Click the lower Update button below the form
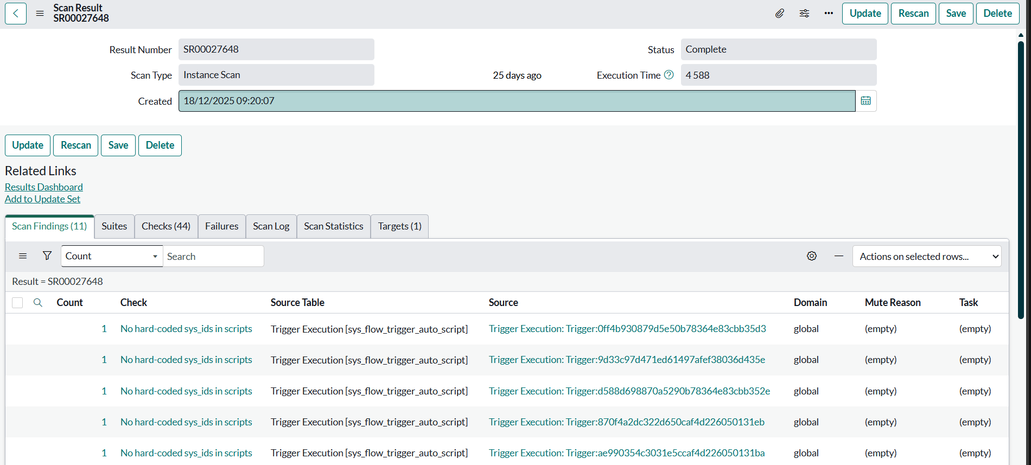This screenshot has width=1031, height=465. click(28, 145)
